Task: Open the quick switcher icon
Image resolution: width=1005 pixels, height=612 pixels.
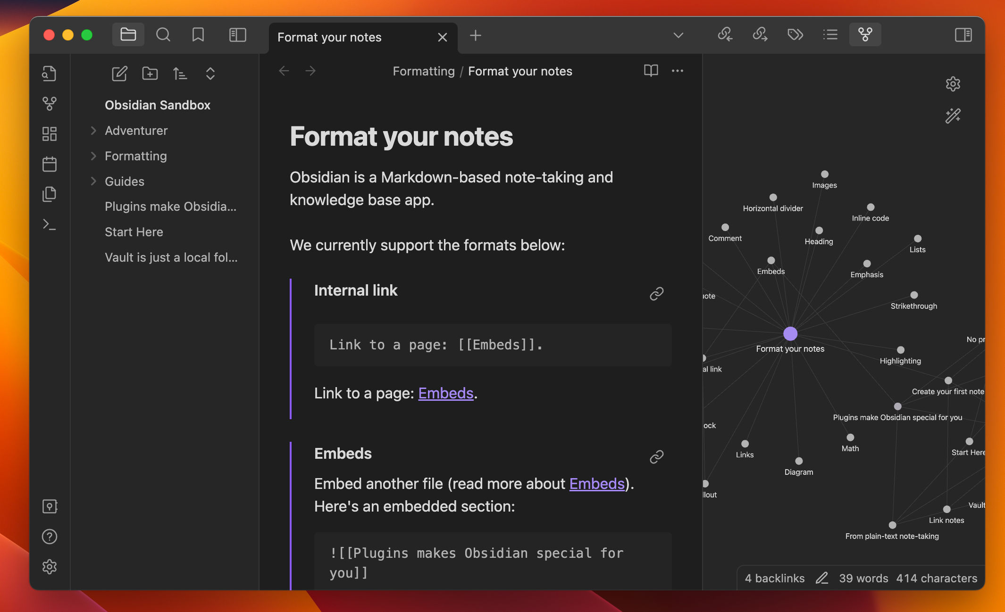Action: 50,74
